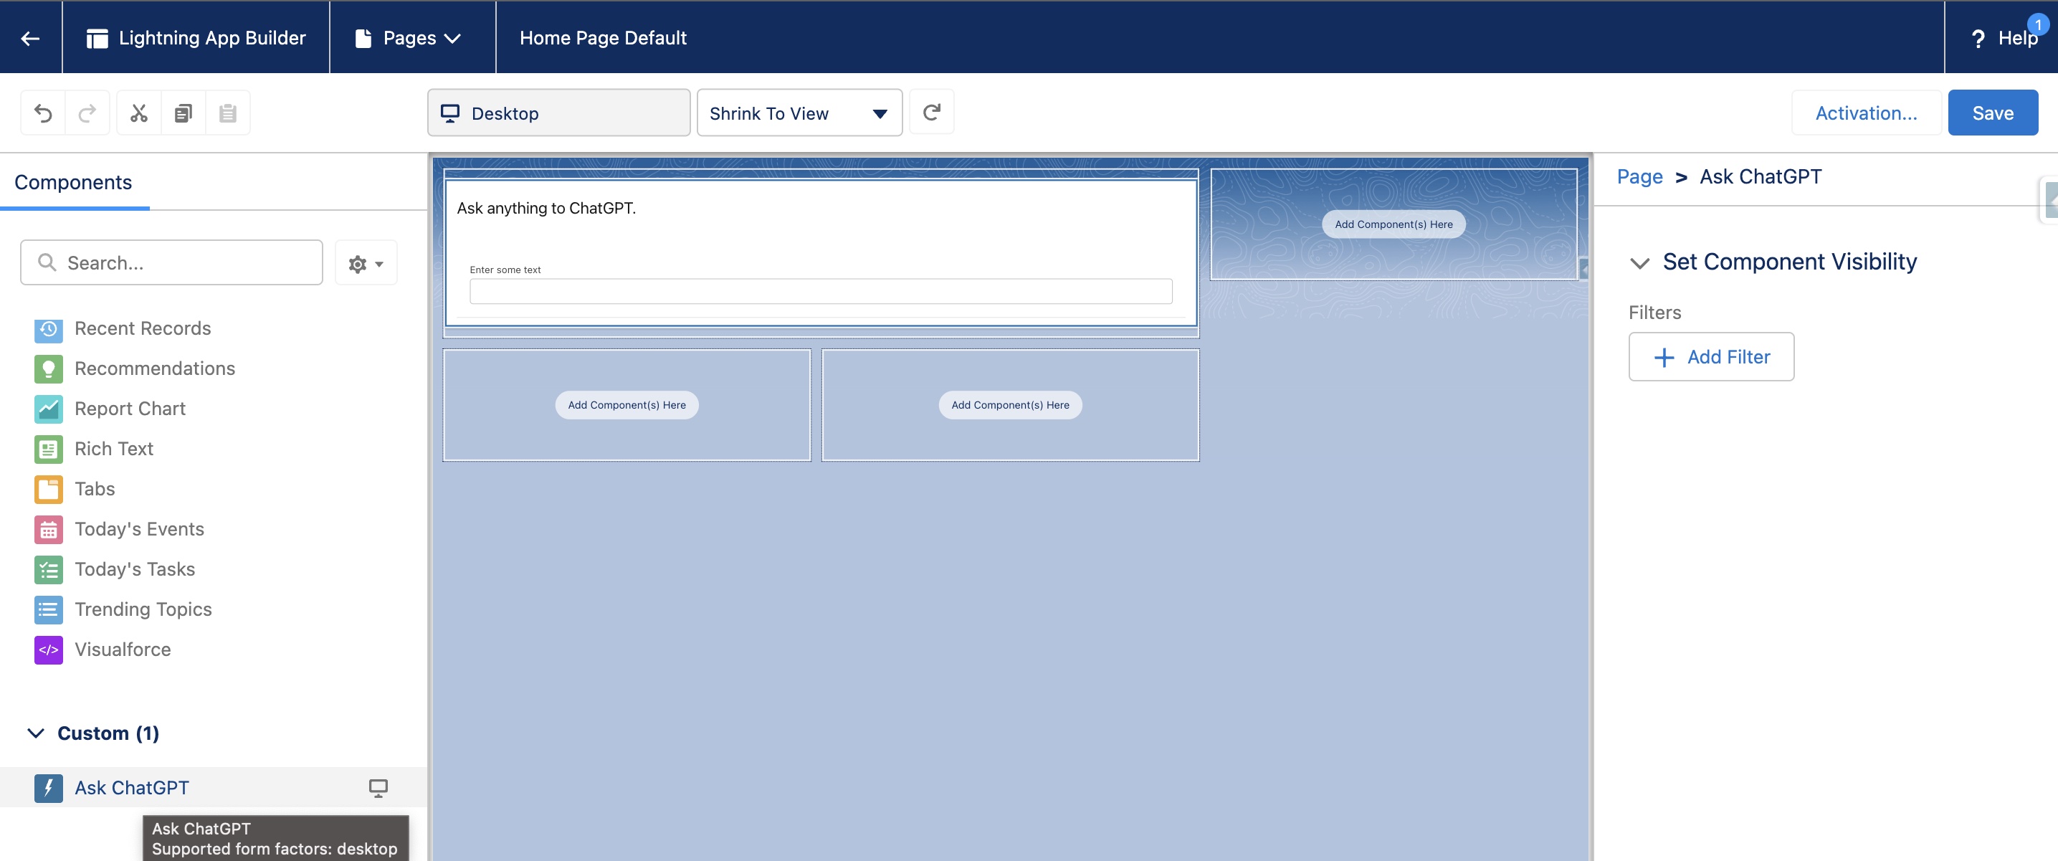The image size is (2058, 861).
Task: Click Add Component(s) Here in bottom-left region
Action: [627, 404]
